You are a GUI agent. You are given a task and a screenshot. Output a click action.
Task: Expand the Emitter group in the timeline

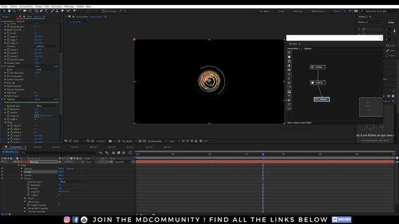[x=22, y=172]
